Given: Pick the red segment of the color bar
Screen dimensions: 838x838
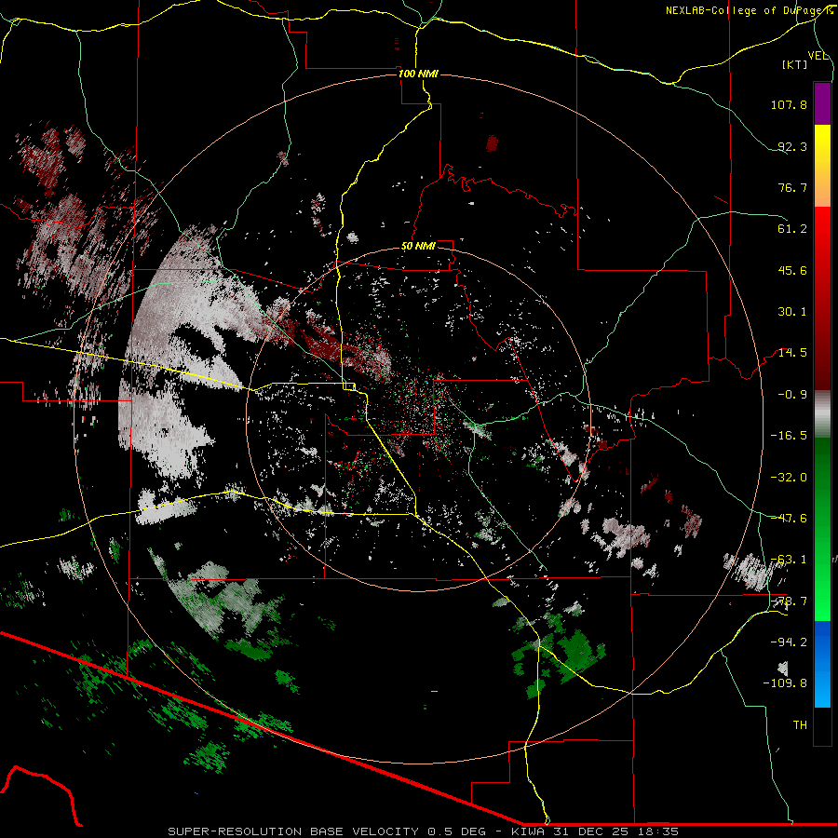Looking at the screenshot, I should pyautogui.click(x=822, y=298).
